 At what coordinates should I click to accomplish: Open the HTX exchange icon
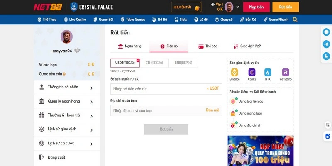coord(268,72)
